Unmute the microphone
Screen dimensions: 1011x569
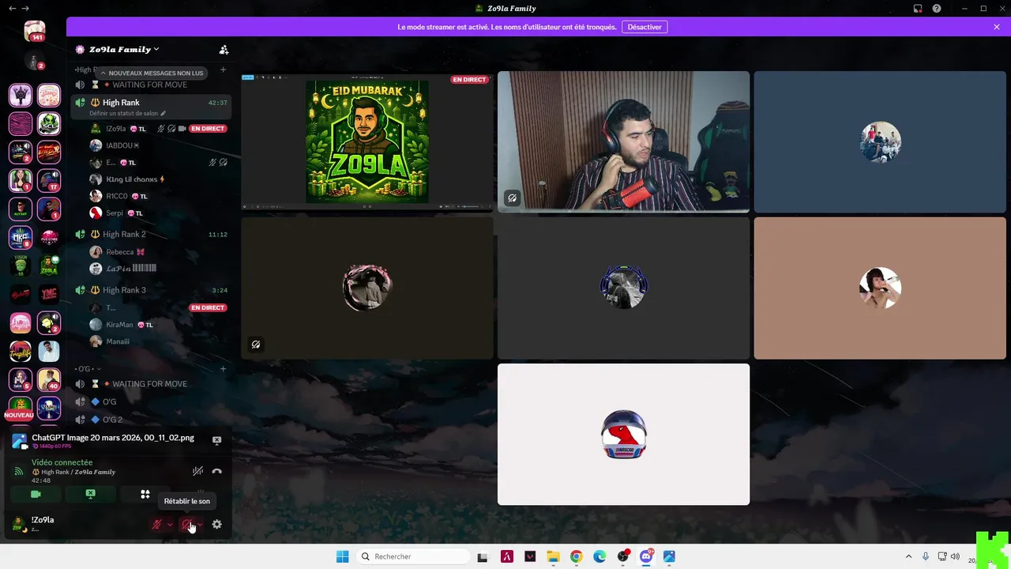157,525
